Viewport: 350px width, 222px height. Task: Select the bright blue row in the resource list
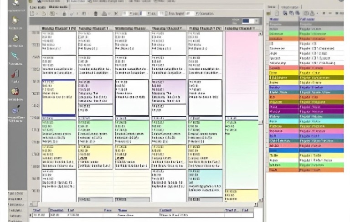pyautogui.click(x=306, y=150)
